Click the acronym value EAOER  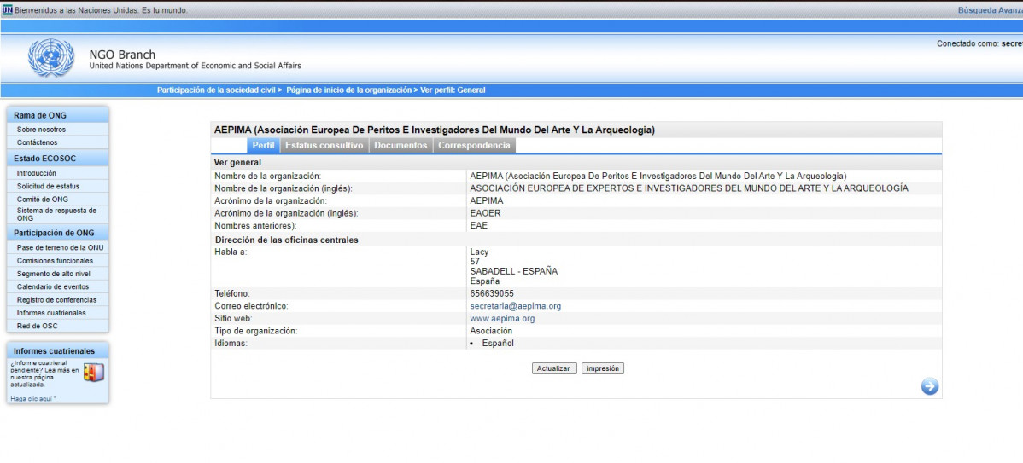[x=485, y=213]
